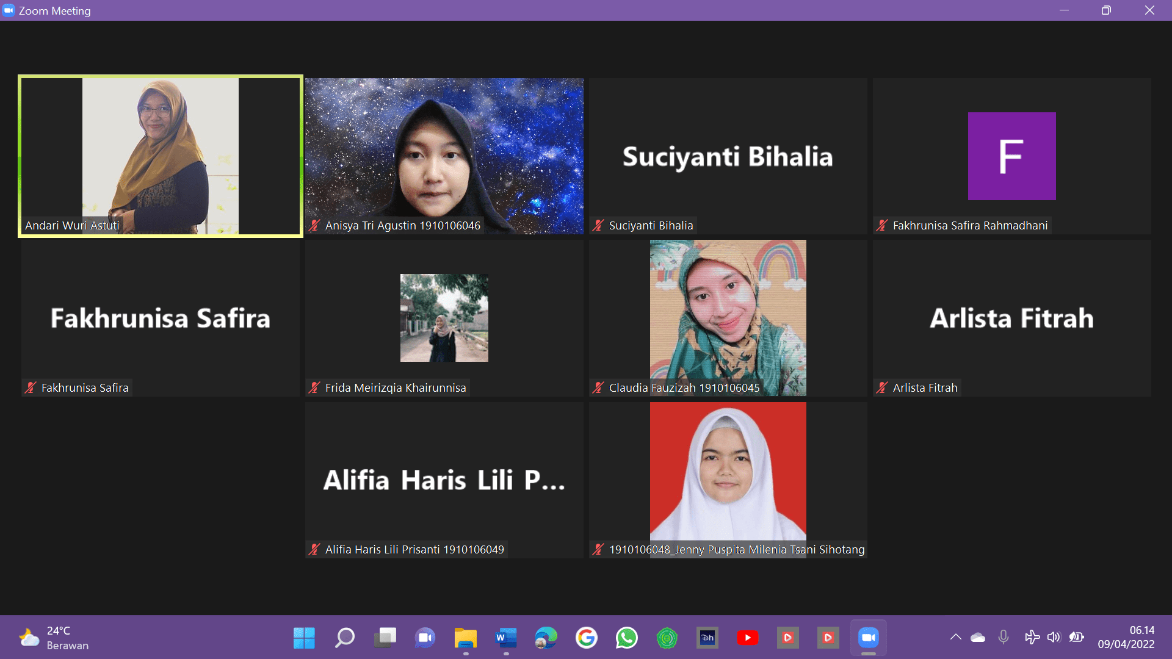The image size is (1172, 659).
Task: Open the first red video-player icon
Action: coord(788,638)
